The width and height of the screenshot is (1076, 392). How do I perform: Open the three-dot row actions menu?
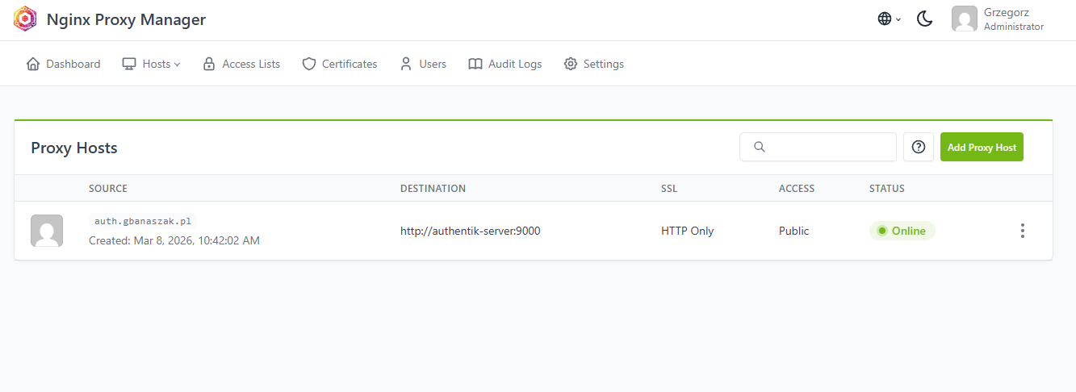pyautogui.click(x=1023, y=231)
